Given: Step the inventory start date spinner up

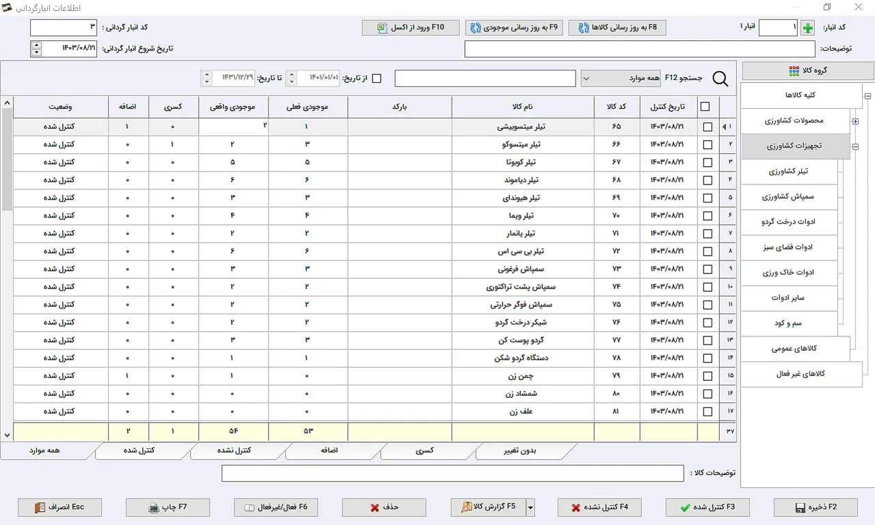Looking at the screenshot, I should (x=36, y=45).
